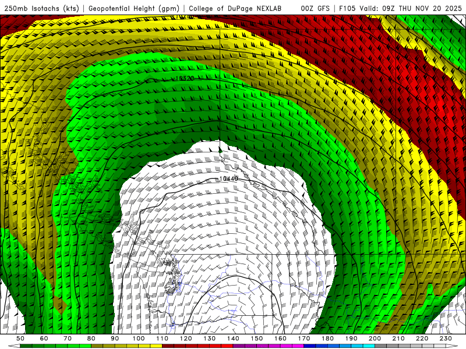
Task: Click the 10320 height contour label
Action: [x=185, y=79]
